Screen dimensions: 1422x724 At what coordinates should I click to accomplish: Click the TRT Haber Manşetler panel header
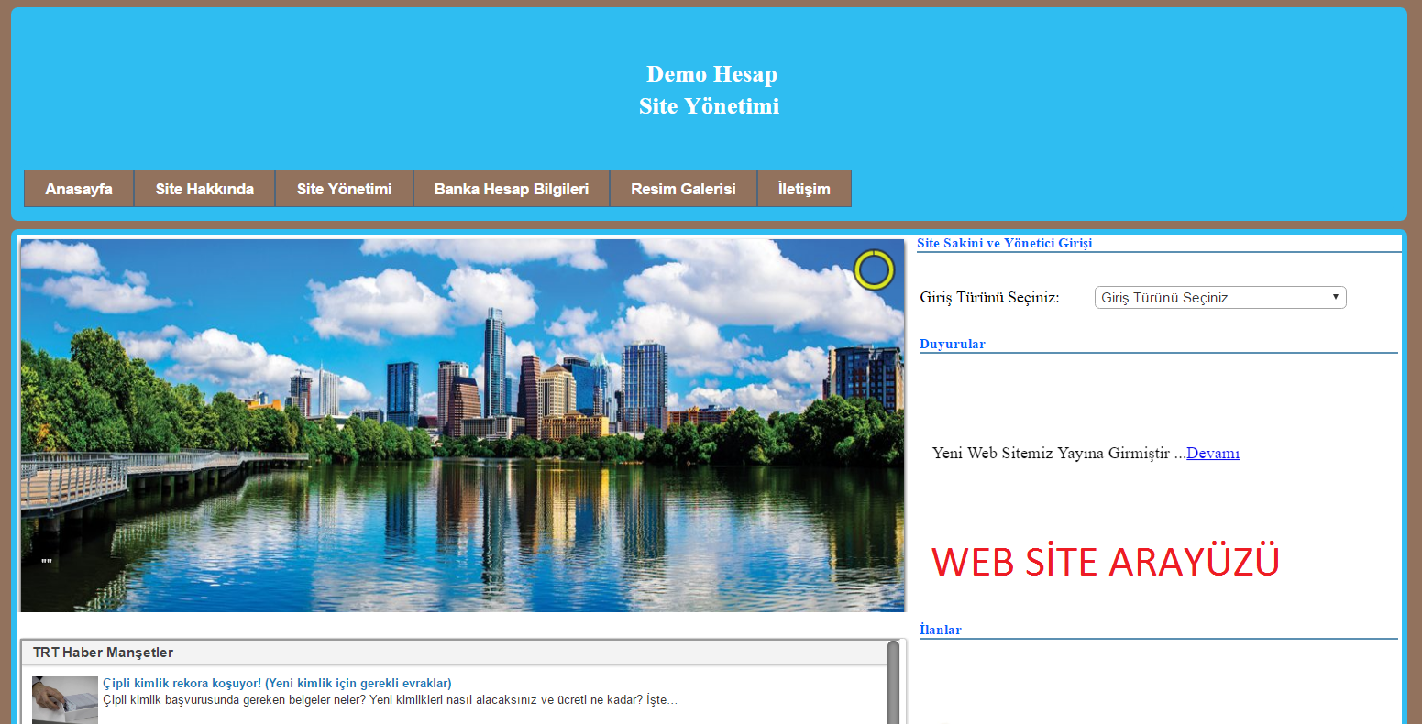[103, 653]
